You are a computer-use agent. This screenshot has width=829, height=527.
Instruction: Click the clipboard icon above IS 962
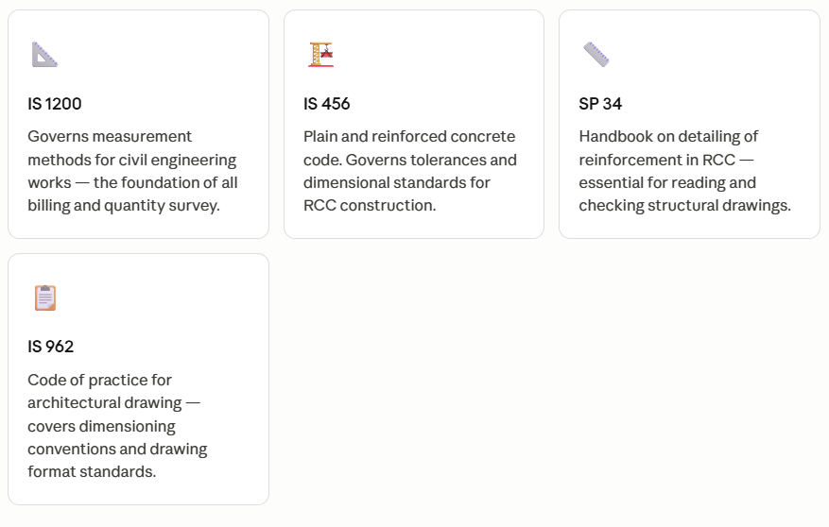click(45, 297)
